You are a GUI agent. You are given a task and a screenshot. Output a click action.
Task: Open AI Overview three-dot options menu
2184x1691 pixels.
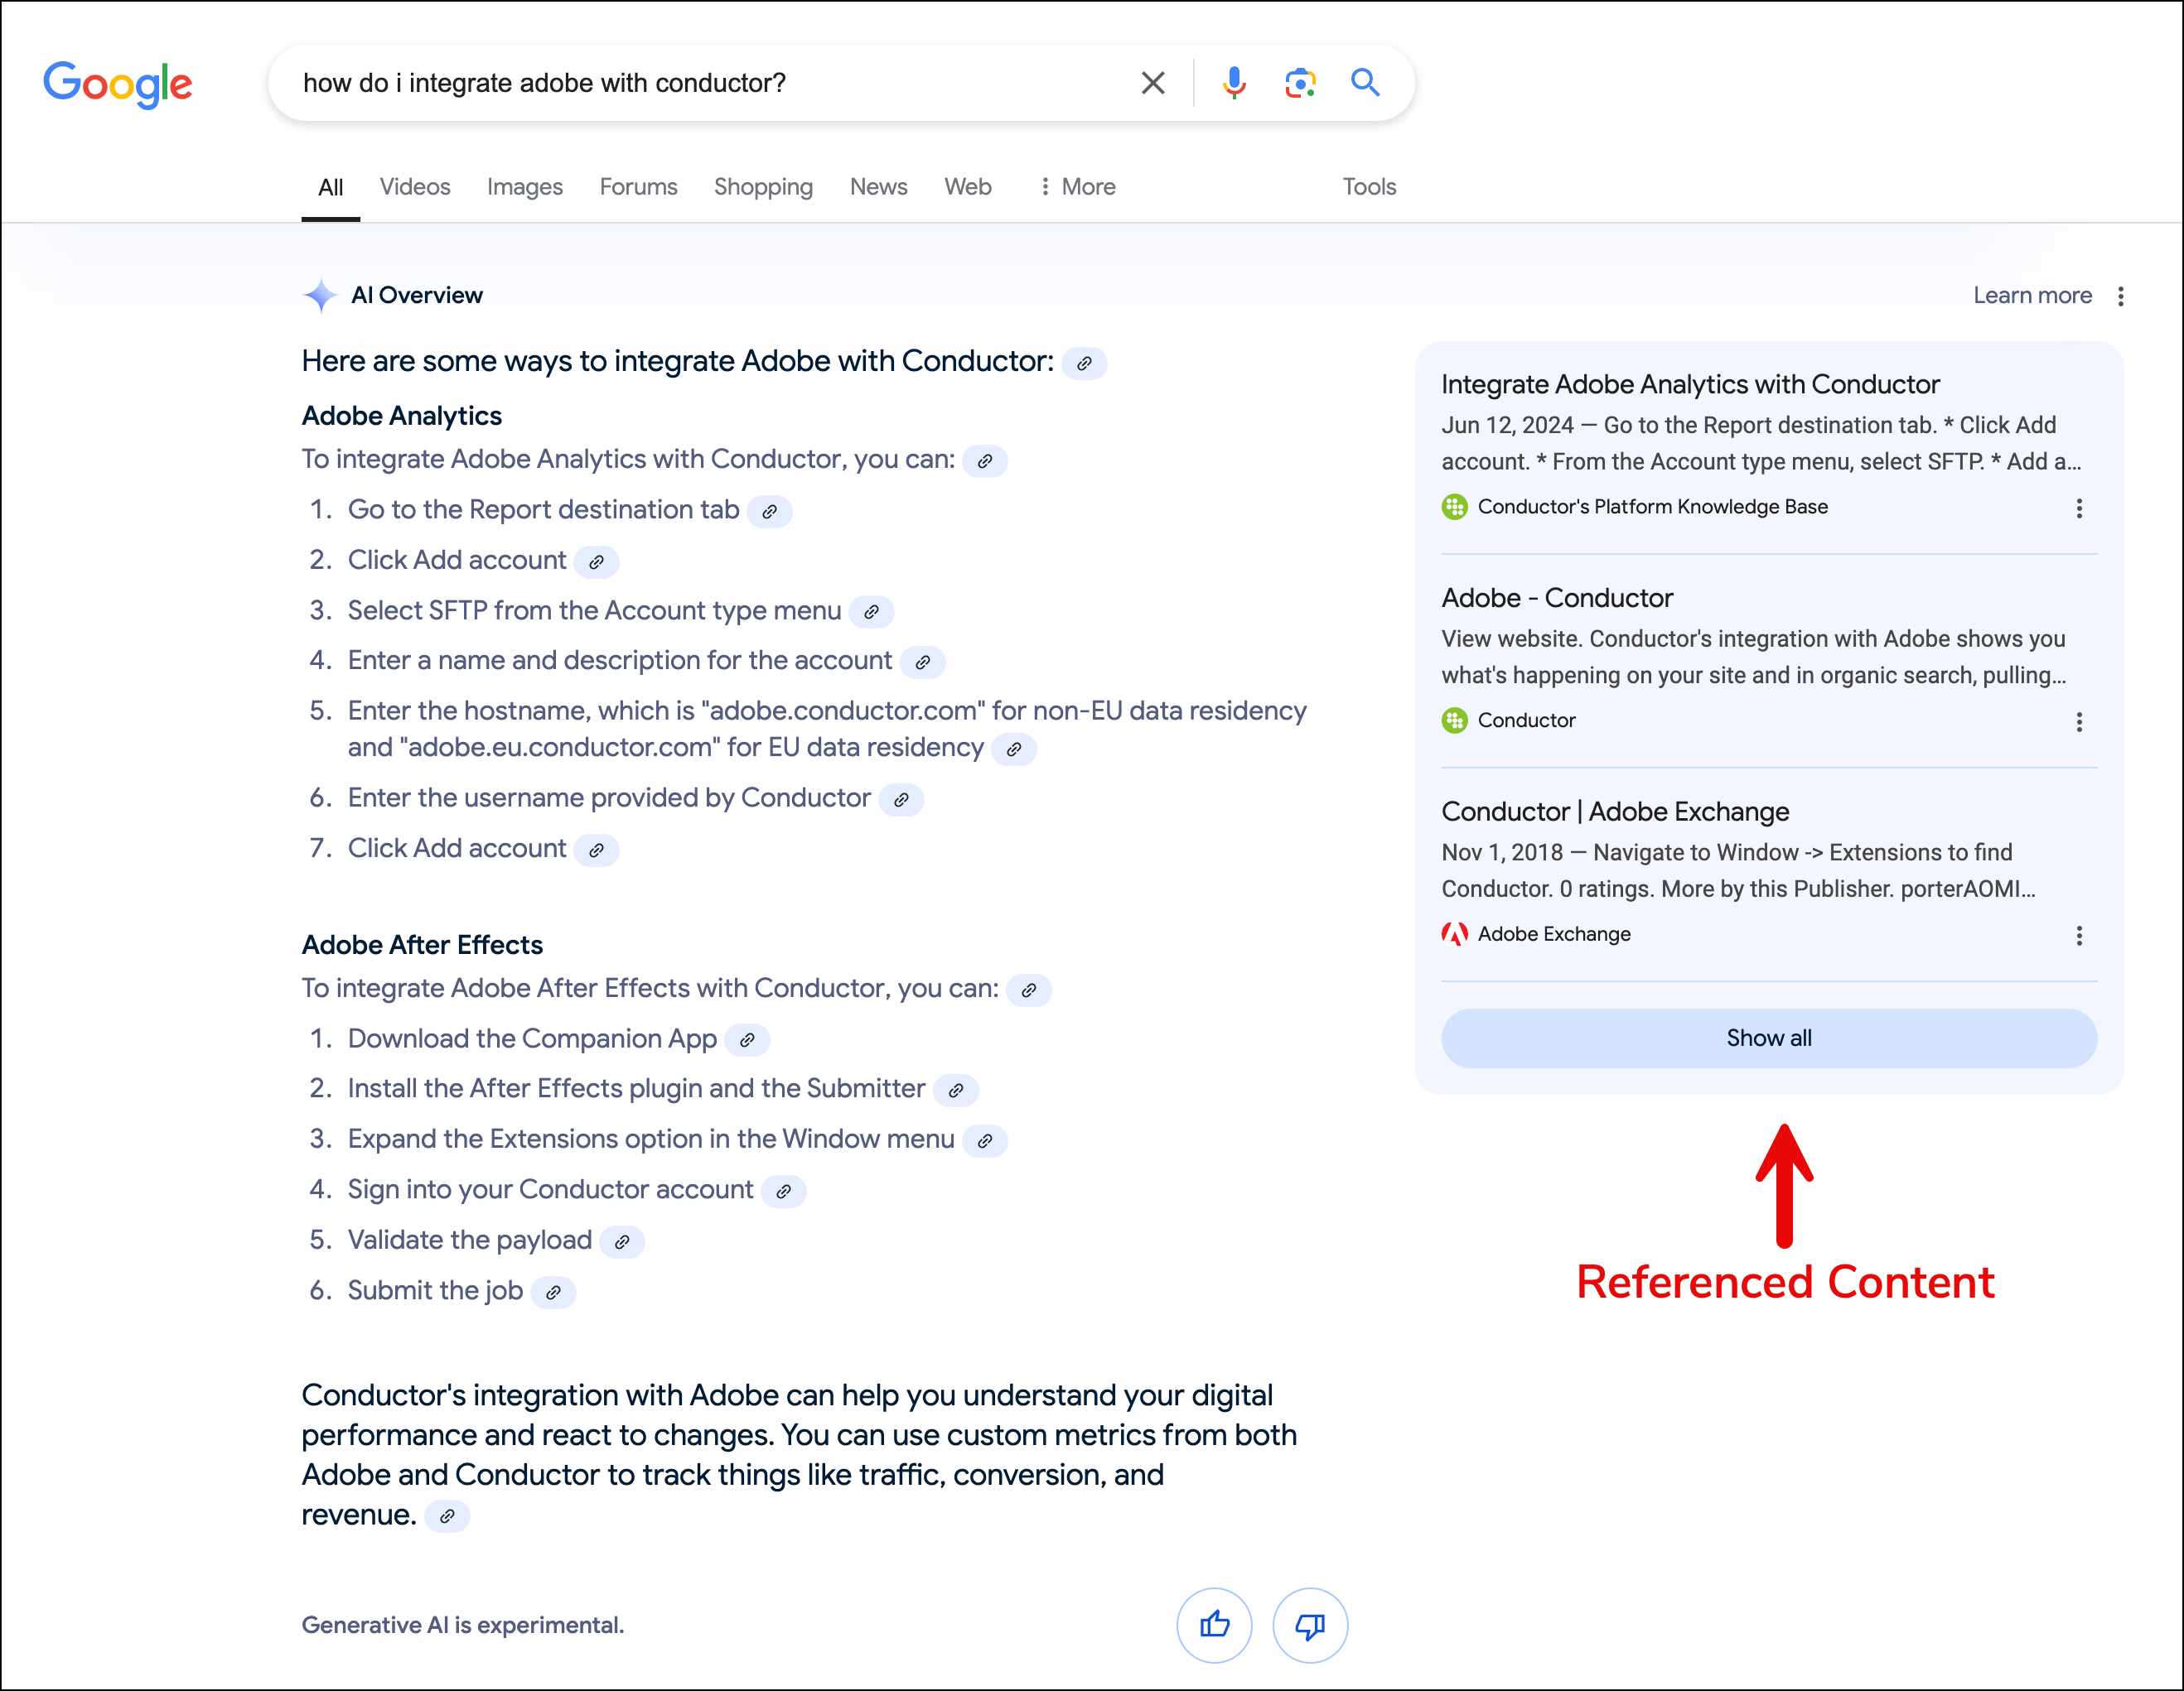[x=2121, y=296]
